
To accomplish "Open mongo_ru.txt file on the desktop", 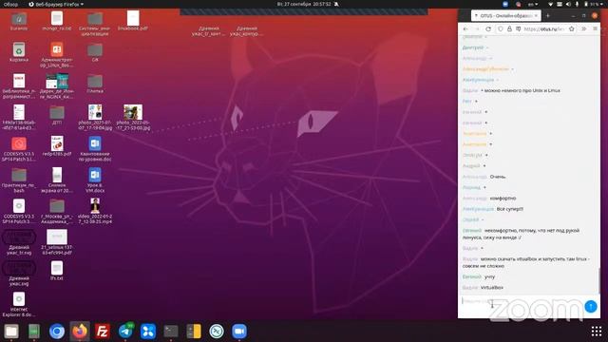I will 57,21.
